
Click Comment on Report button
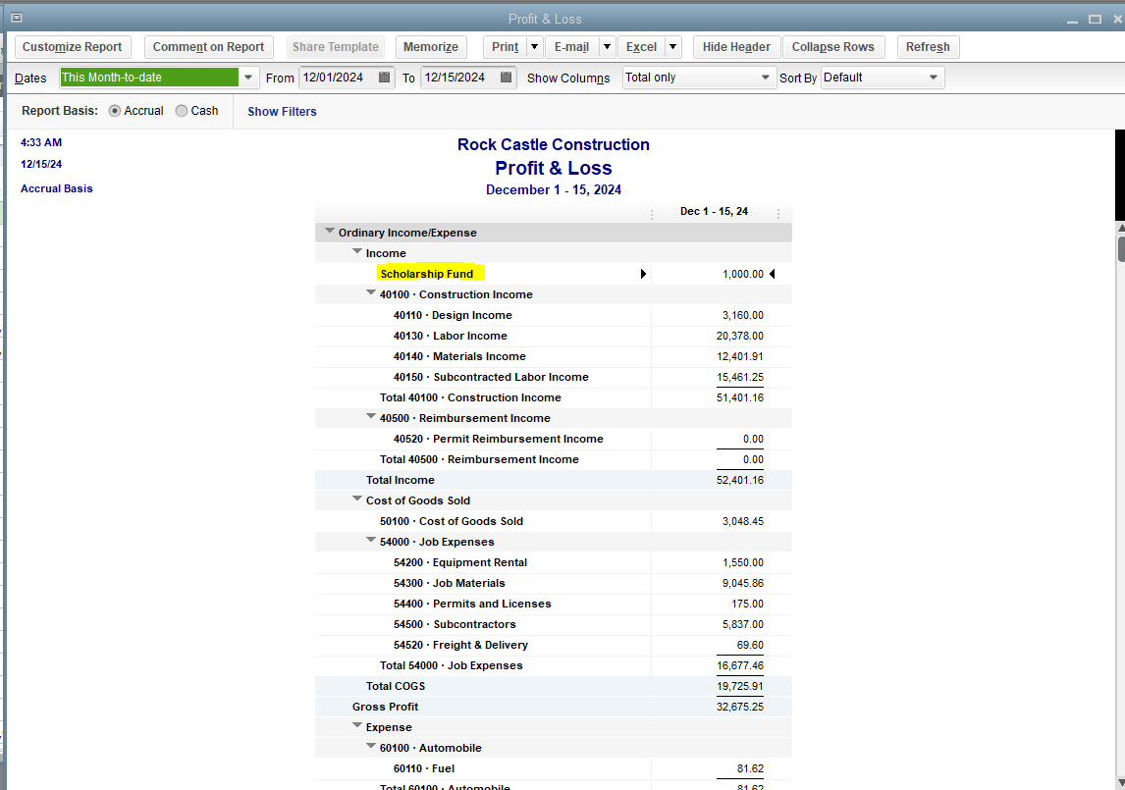pyautogui.click(x=209, y=47)
